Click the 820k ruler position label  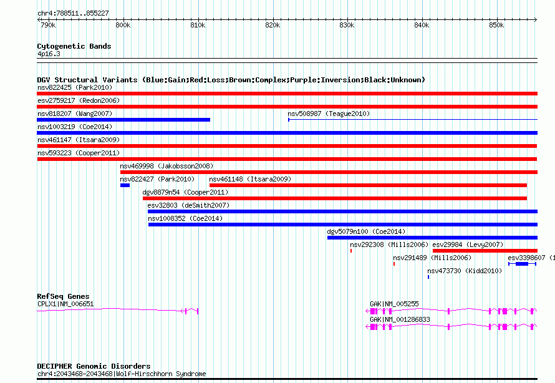point(273,25)
